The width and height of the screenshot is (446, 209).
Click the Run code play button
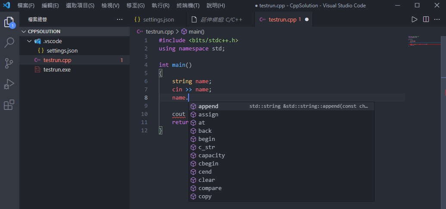pos(414,19)
